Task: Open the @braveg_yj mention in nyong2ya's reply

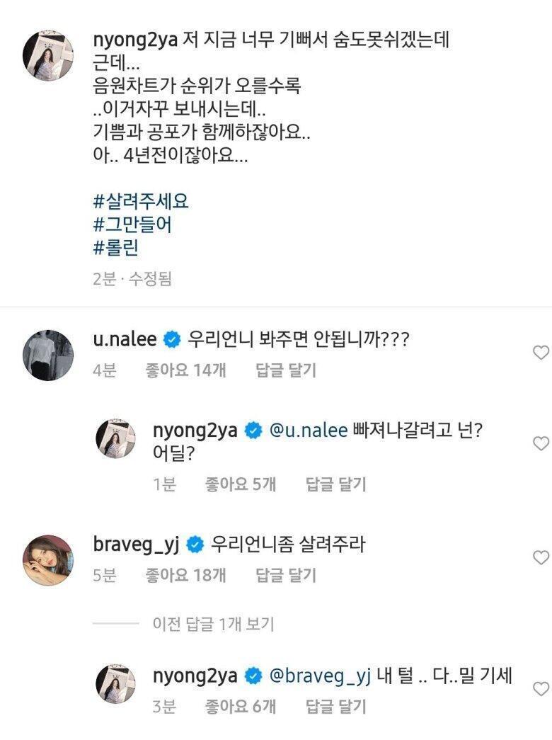Action: 320,676
